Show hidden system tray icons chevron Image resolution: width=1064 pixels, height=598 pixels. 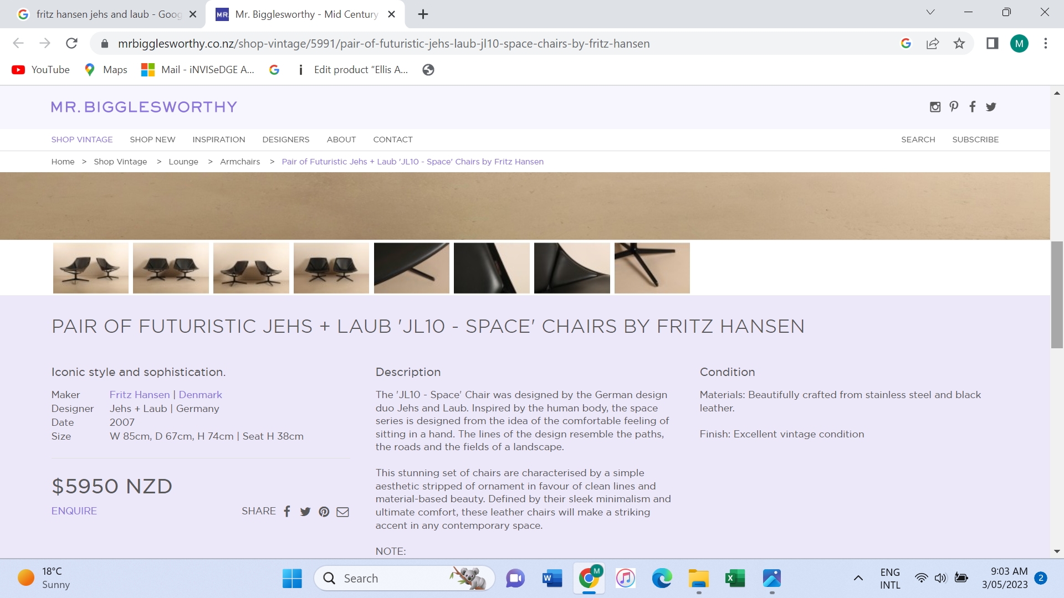tap(858, 578)
